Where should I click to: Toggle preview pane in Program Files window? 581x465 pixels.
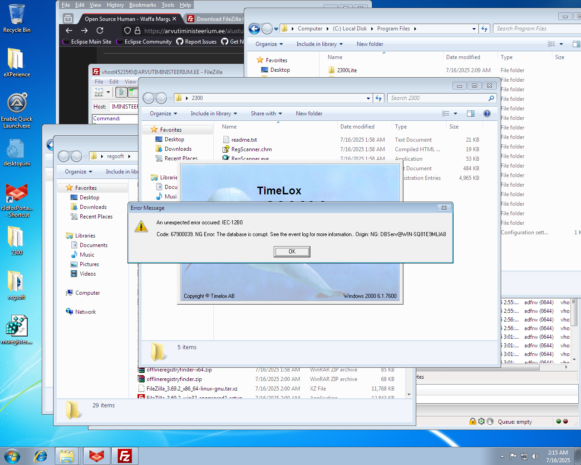point(576,44)
